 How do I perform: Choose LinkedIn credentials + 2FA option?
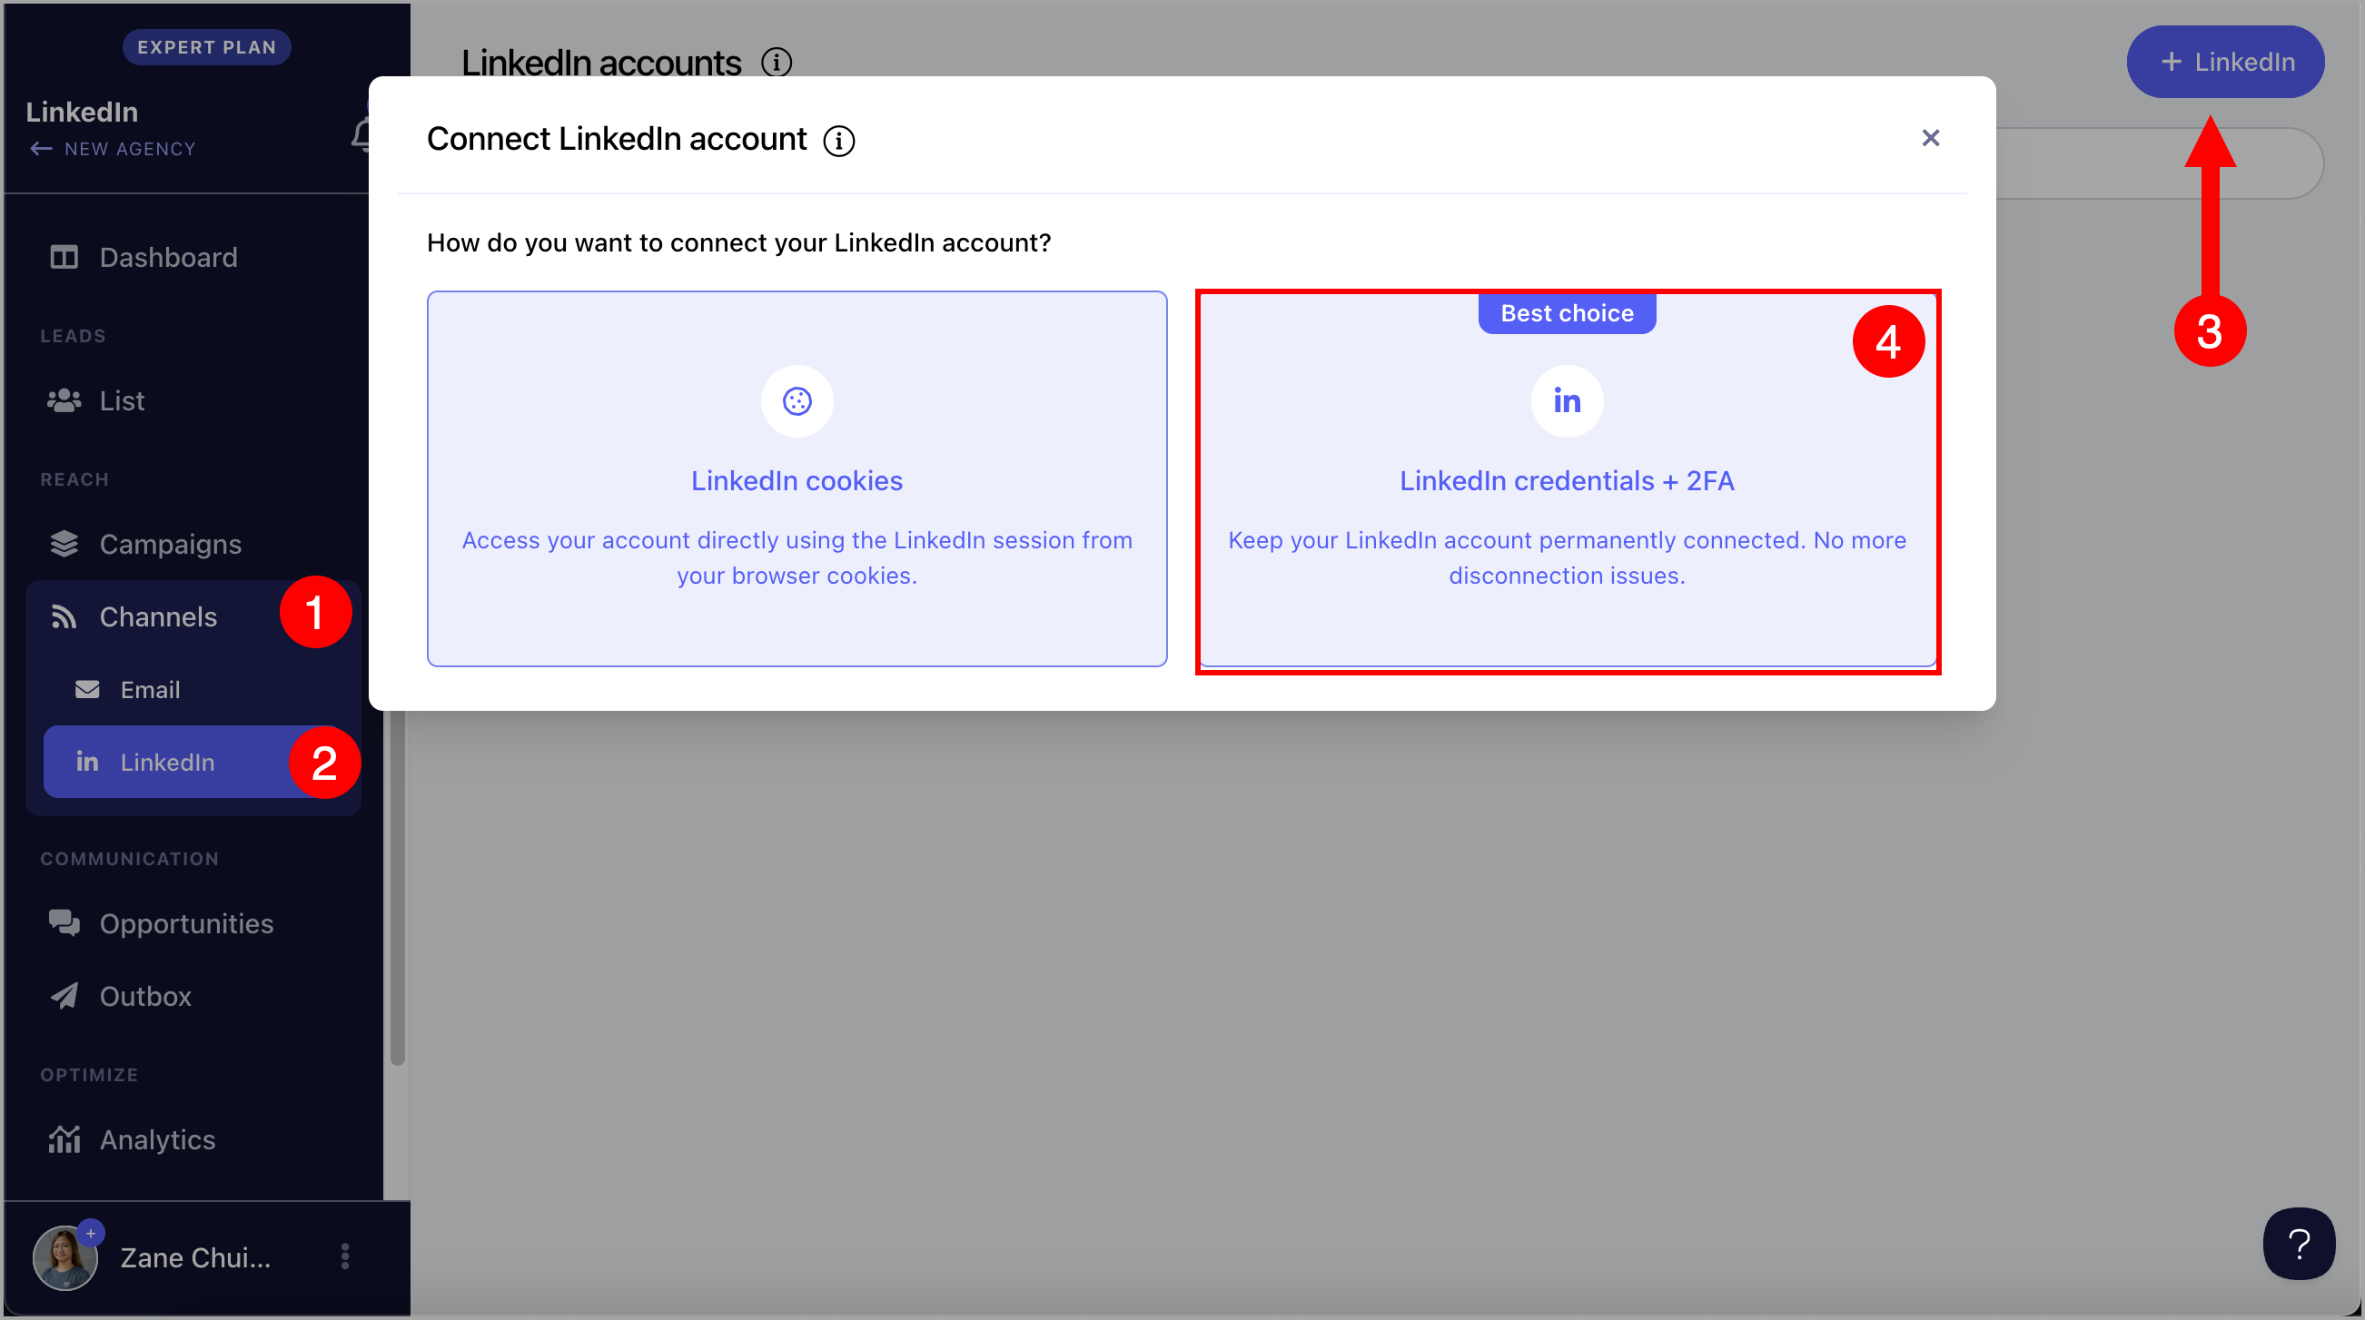pyautogui.click(x=1568, y=479)
